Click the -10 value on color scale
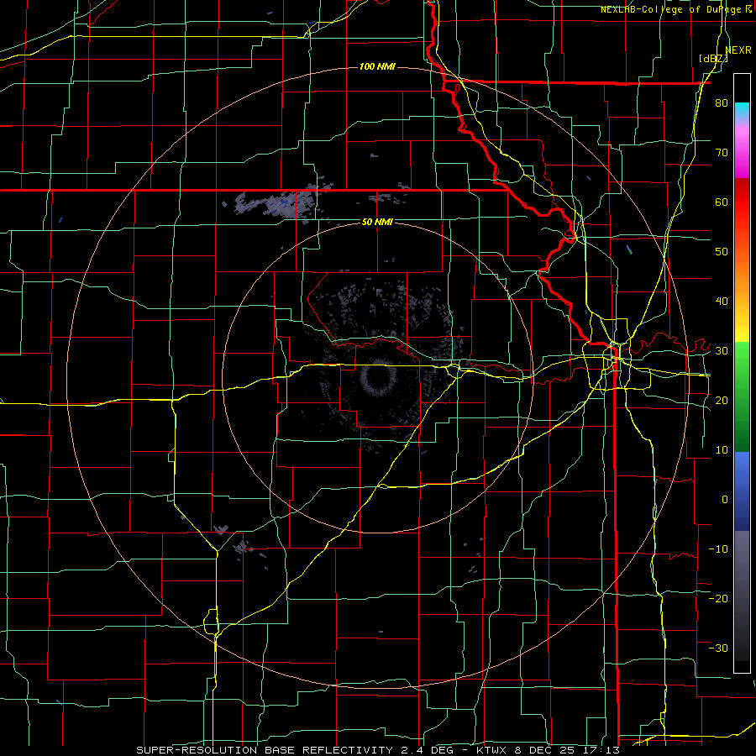 click(718, 549)
